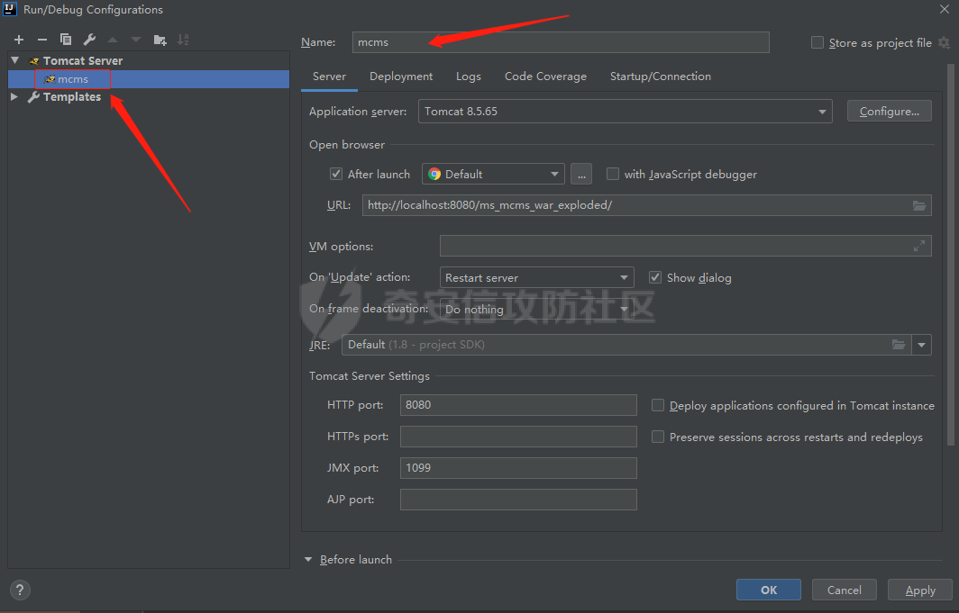Viewport: 959px width, 613px height.
Task: Confirm with the OK button
Action: (x=769, y=590)
